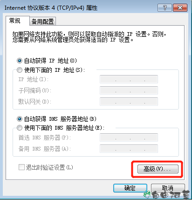The height and width of the screenshot is (200, 192).
Task: Click the 子网掩码 input field
Action: pos(129,90)
